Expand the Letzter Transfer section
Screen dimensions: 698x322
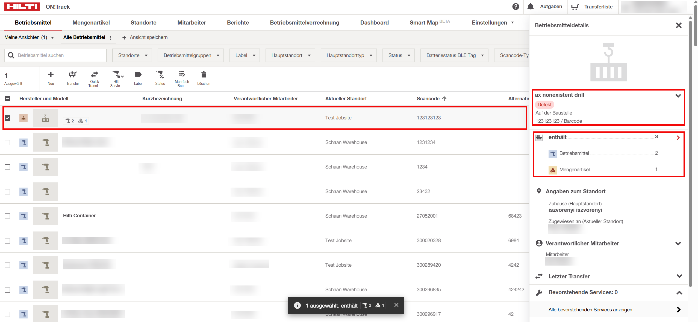point(679,276)
